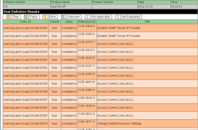Click Access Control Lists title for def:20358

pyautogui.click(x=115, y=91)
